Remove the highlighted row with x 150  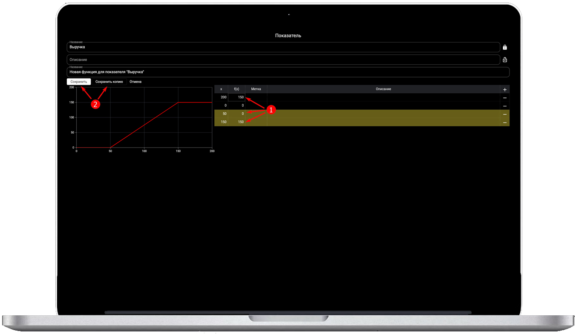[505, 122]
